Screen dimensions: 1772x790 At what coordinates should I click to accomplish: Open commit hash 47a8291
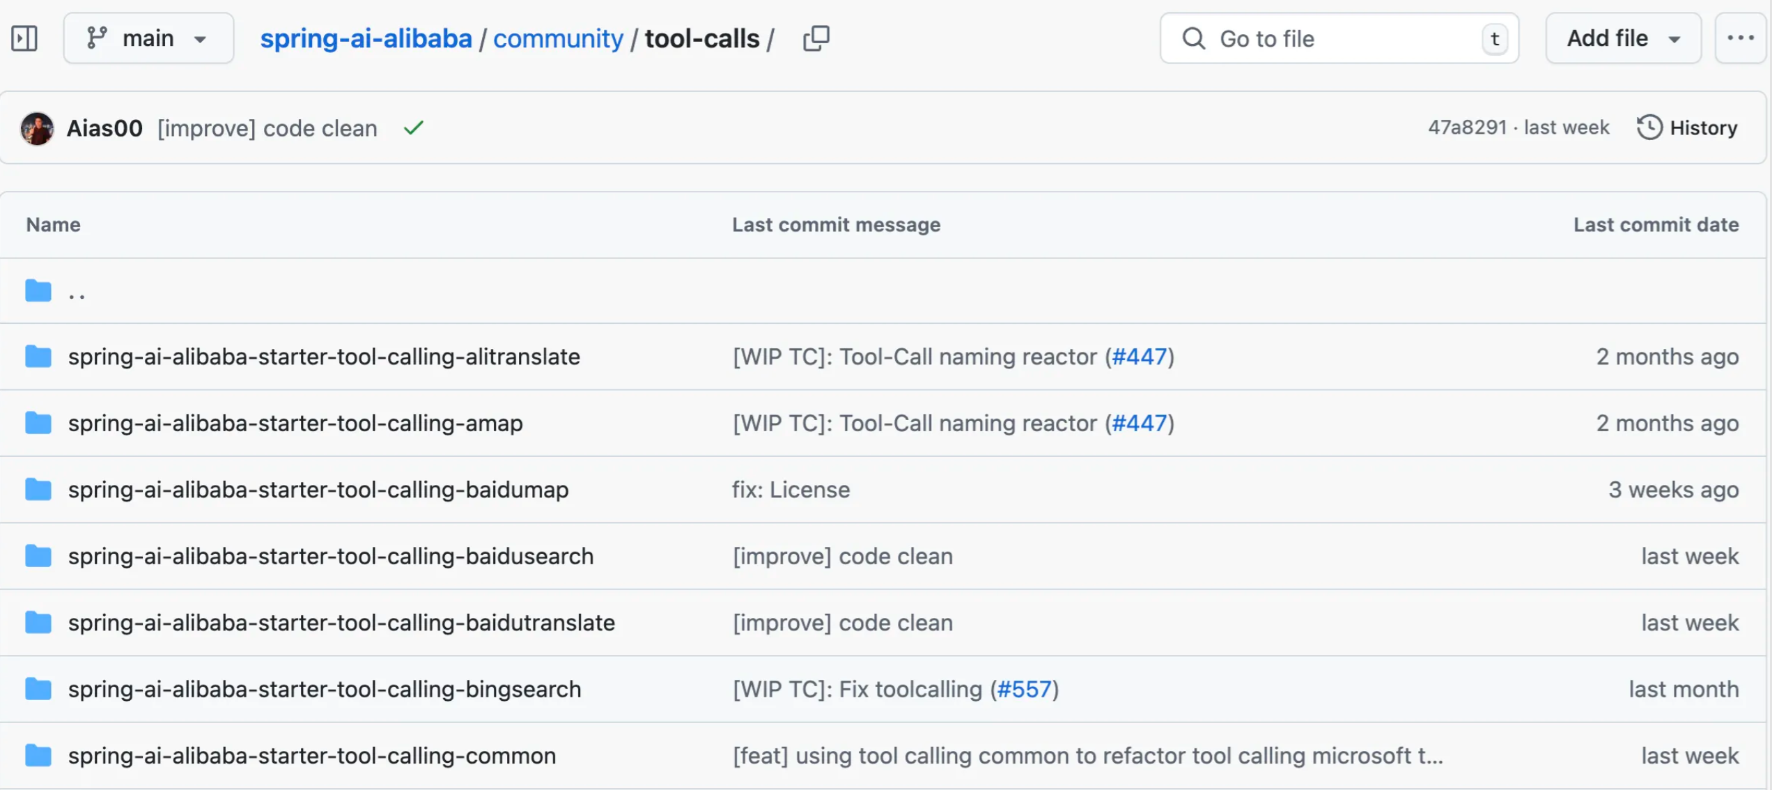[x=1467, y=127]
